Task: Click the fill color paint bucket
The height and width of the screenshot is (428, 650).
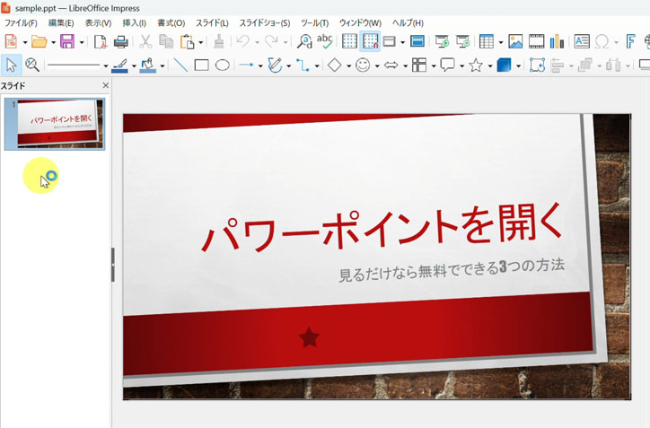Action: click(147, 65)
